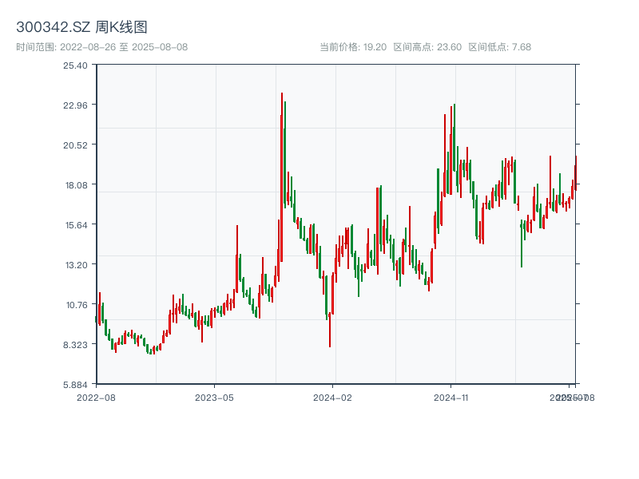639x479 pixels.
Task: Click the 2022-08 x-axis date label
Action: click(96, 397)
